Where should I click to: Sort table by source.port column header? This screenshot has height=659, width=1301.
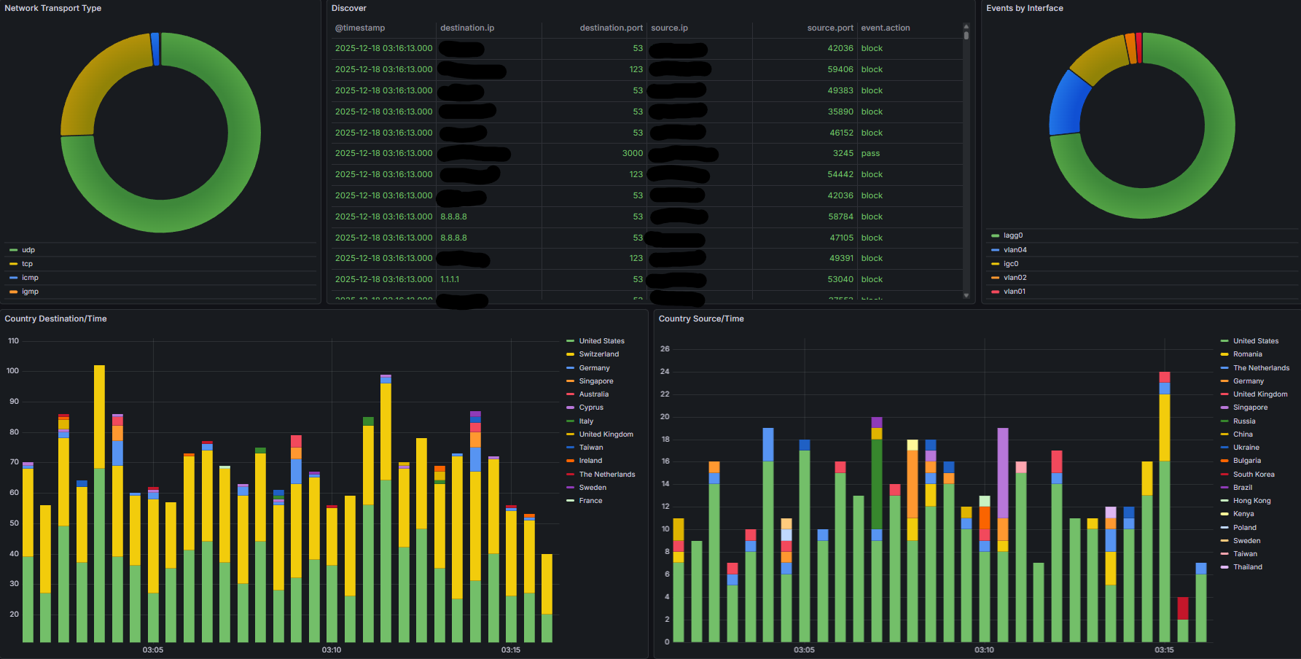pos(830,28)
